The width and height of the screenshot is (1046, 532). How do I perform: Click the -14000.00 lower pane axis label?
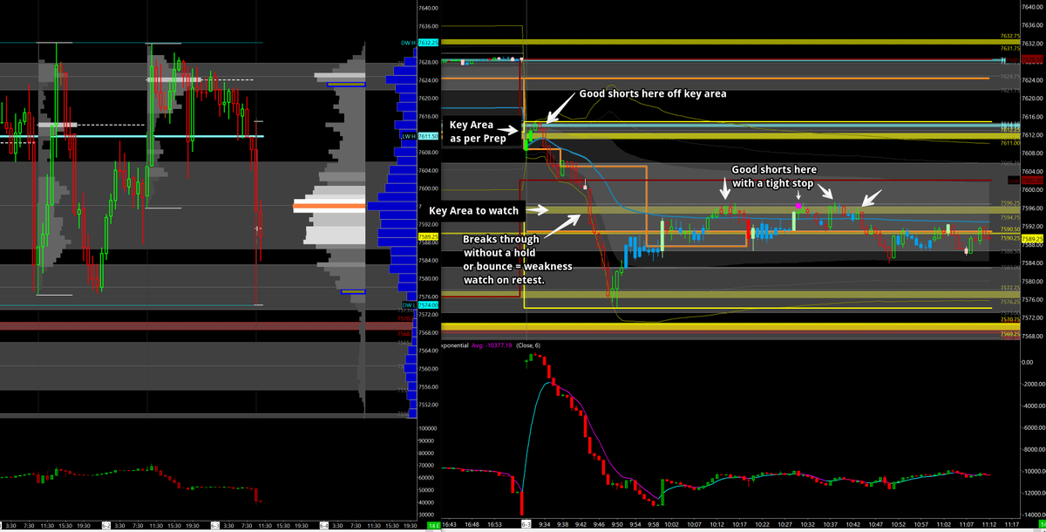pos(1034,515)
